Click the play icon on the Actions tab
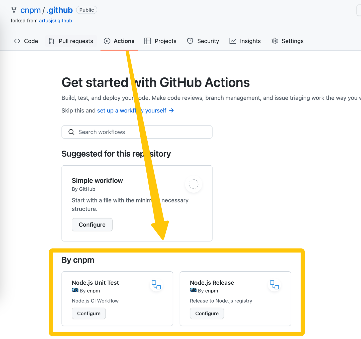The height and width of the screenshot is (339, 361). [107, 41]
